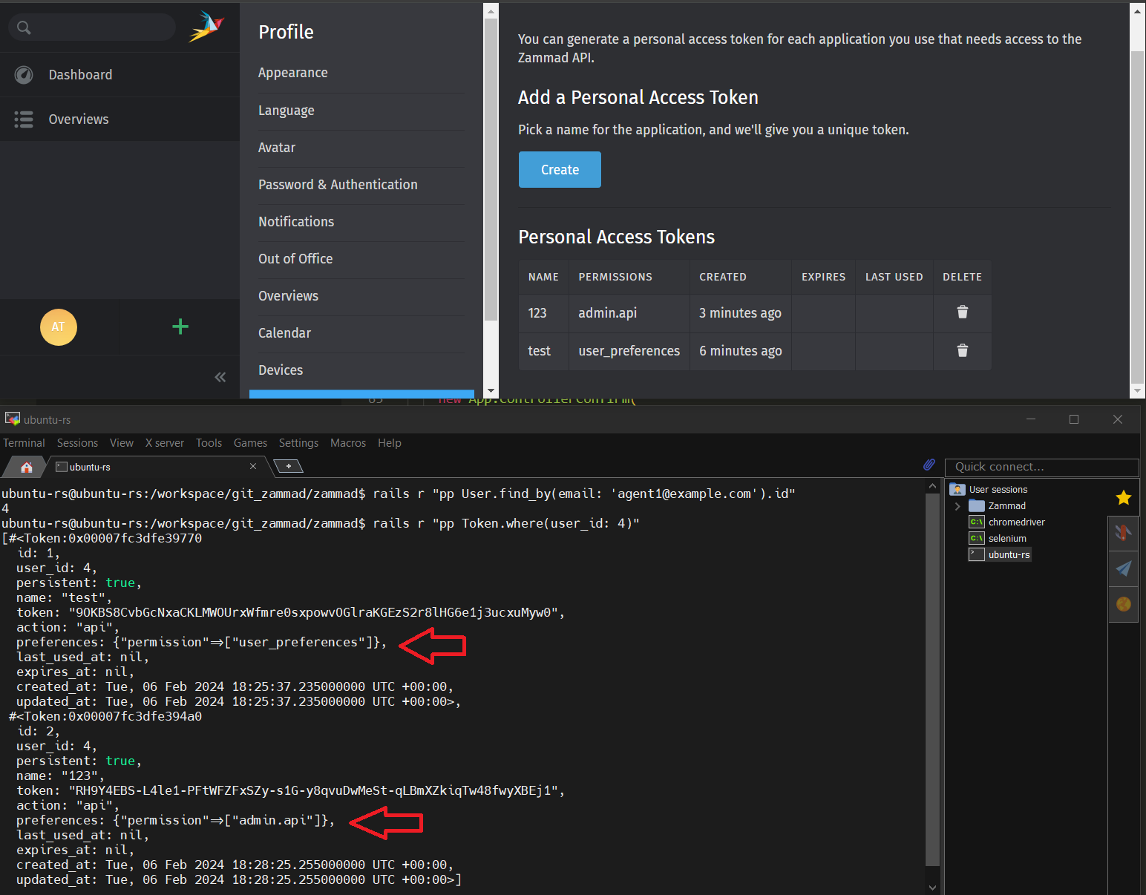Click the Zammad search magnifier icon
The height and width of the screenshot is (895, 1146).
[x=24, y=27]
